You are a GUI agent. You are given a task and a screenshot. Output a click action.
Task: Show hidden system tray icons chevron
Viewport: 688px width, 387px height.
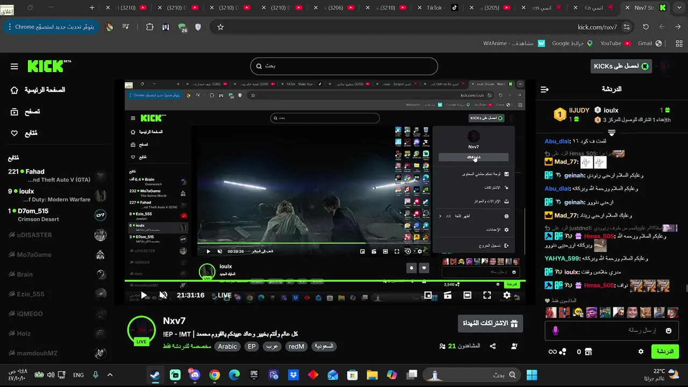point(110,375)
